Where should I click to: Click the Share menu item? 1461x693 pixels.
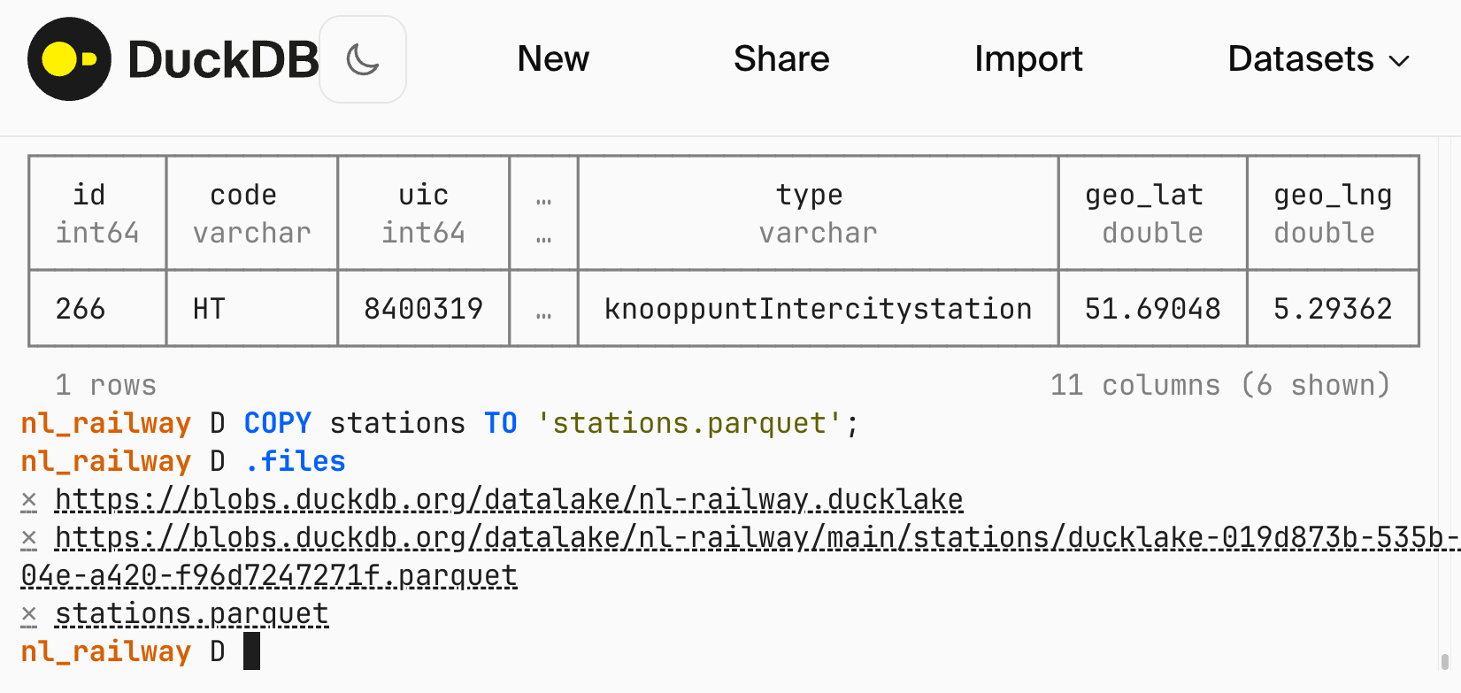tap(781, 59)
